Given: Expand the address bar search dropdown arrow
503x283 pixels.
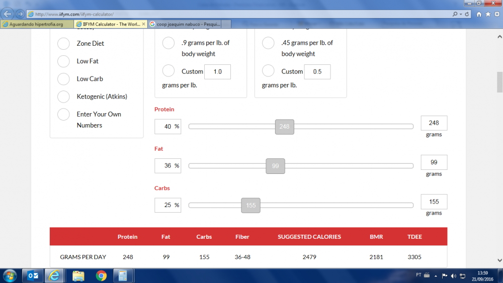Looking at the screenshot, I should [461, 14].
